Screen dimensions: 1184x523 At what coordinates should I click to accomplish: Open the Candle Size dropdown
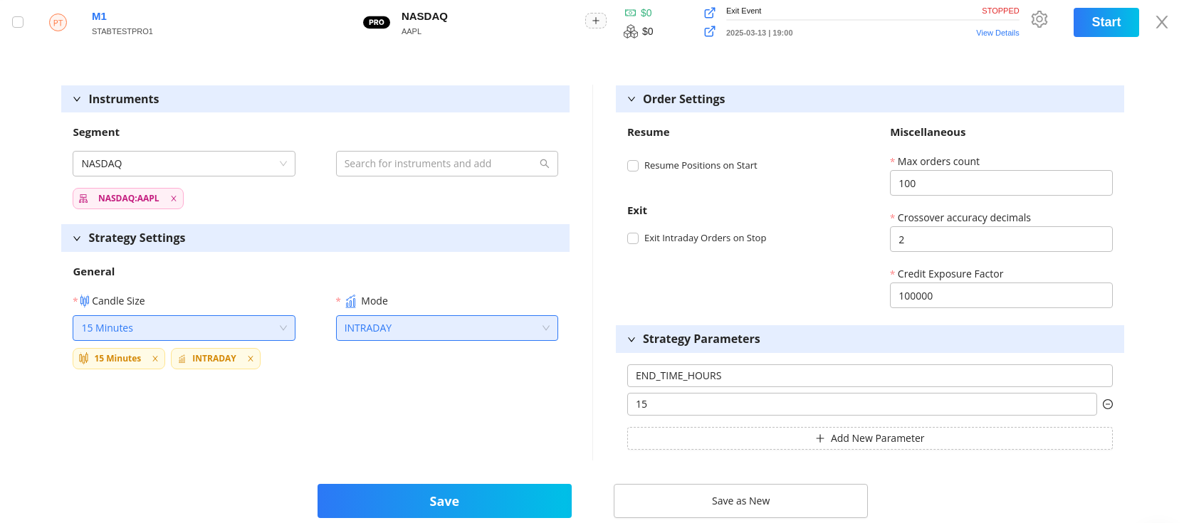(x=184, y=328)
